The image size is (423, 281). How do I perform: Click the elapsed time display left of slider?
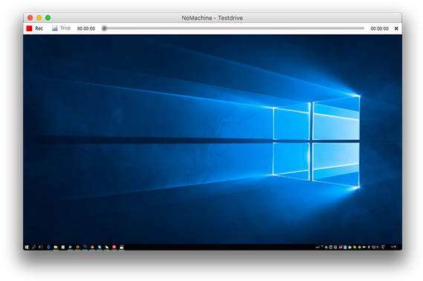pyautogui.click(x=86, y=28)
